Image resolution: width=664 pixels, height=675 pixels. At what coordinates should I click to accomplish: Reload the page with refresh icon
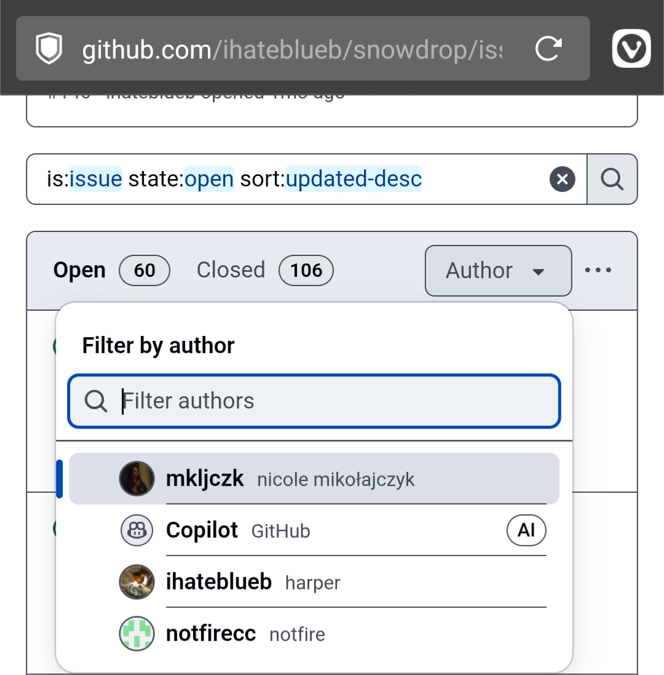pos(549,48)
